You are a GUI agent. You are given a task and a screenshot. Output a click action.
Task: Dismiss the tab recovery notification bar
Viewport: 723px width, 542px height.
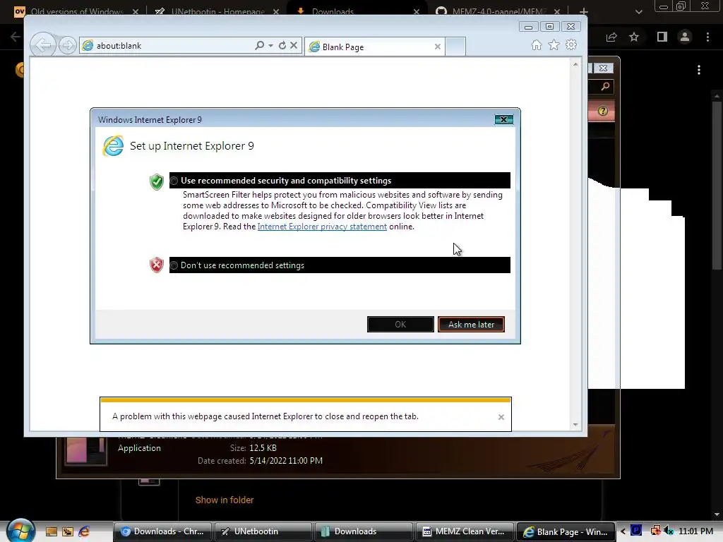[501, 417]
